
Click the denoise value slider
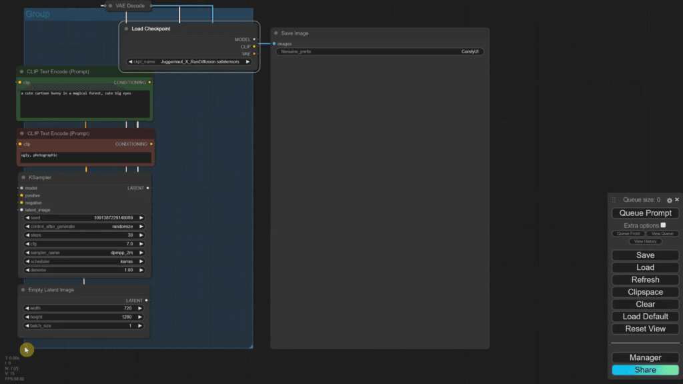point(84,270)
